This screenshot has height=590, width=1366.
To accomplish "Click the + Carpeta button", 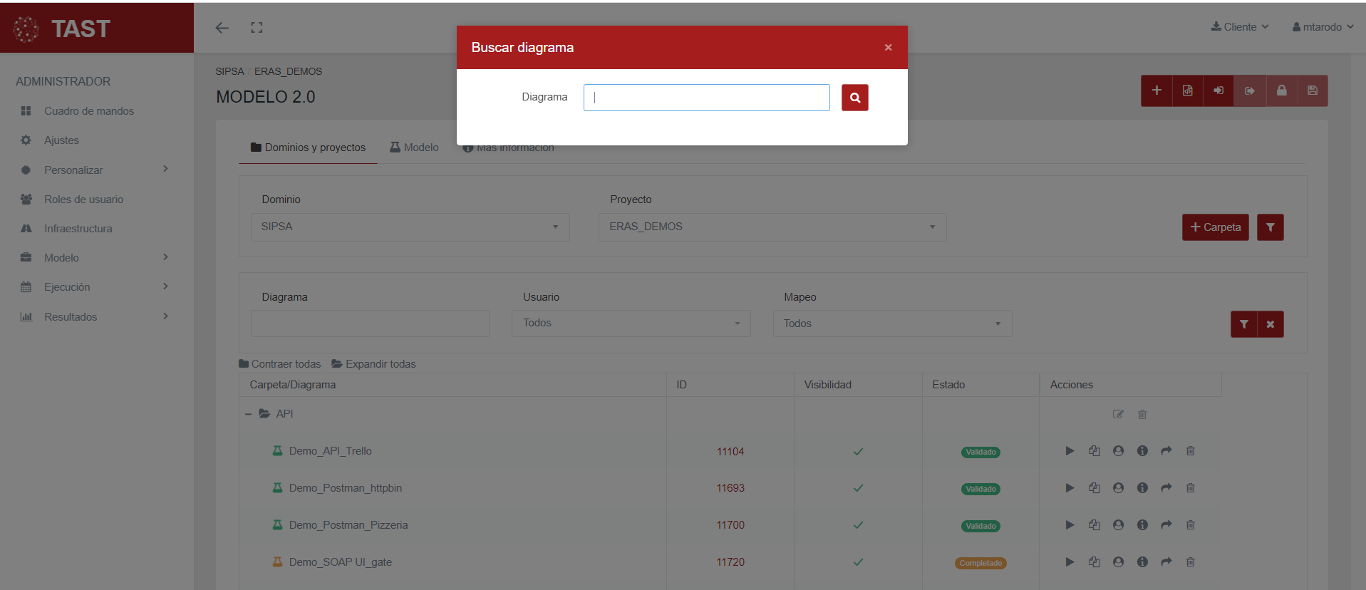I will pos(1215,227).
